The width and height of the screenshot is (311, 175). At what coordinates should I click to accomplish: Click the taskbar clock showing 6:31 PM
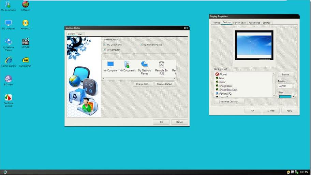tap(304, 172)
